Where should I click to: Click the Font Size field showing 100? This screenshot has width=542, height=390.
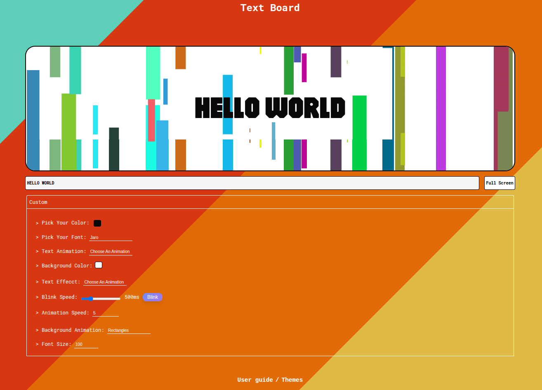[86, 344]
